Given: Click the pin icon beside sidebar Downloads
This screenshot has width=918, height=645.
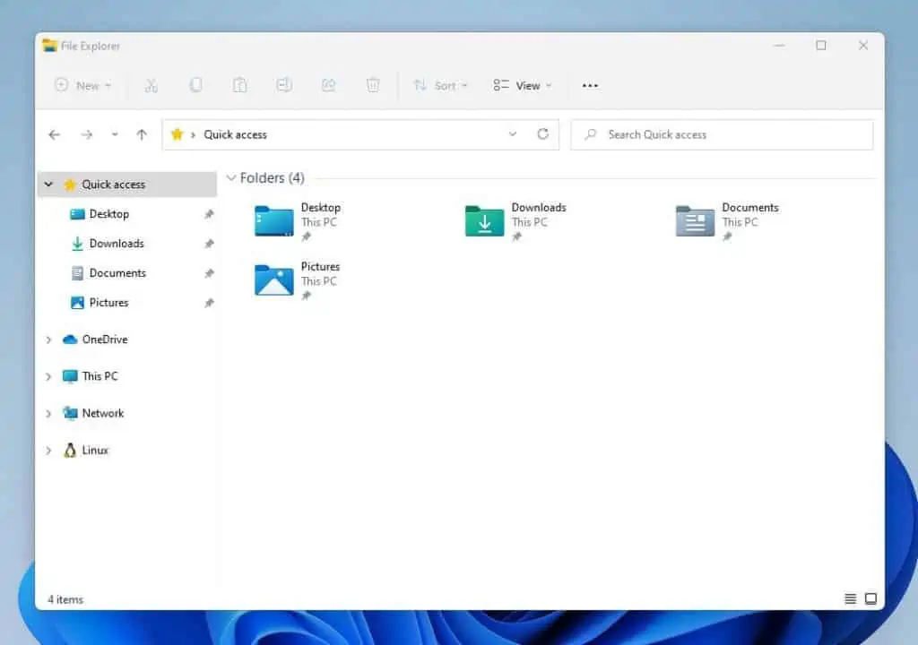Looking at the screenshot, I should click(209, 244).
